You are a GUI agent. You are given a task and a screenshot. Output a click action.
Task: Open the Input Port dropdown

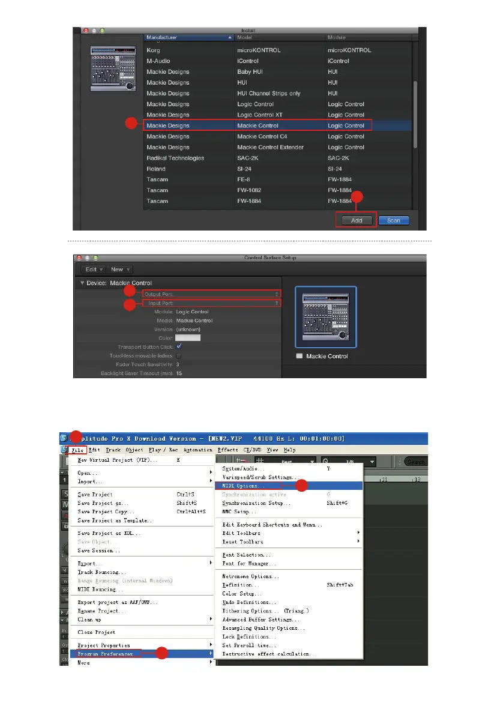coord(211,303)
